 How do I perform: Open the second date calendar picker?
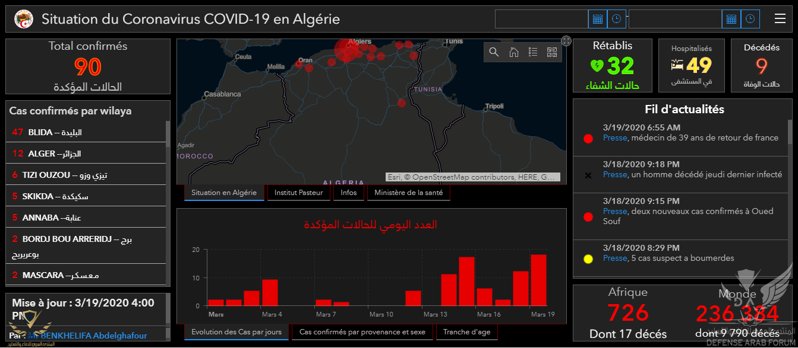tap(731, 19)
